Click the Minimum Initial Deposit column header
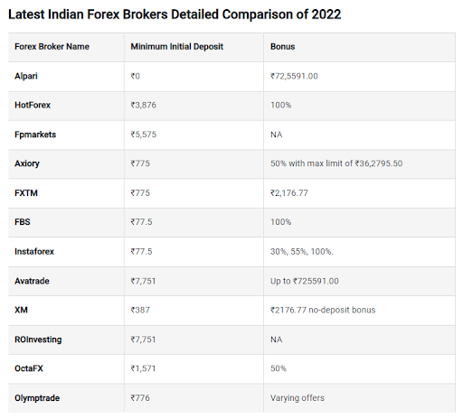The width and height of the screenshot is (463, 419). pos(176,47)
